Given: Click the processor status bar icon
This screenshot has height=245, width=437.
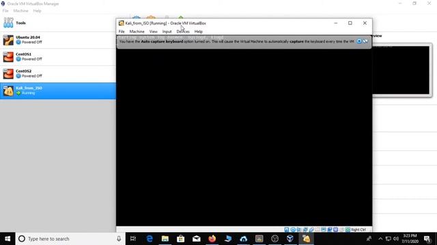Looking at the screenshot, I should pos(336,229).
